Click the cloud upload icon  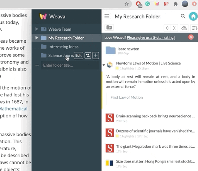(x=184, y=28)
